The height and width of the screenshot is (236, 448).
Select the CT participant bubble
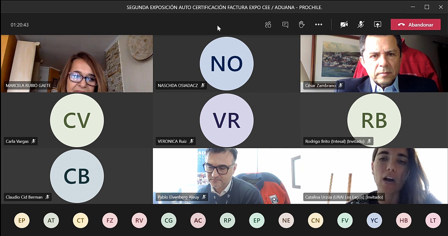pos(81,220)
